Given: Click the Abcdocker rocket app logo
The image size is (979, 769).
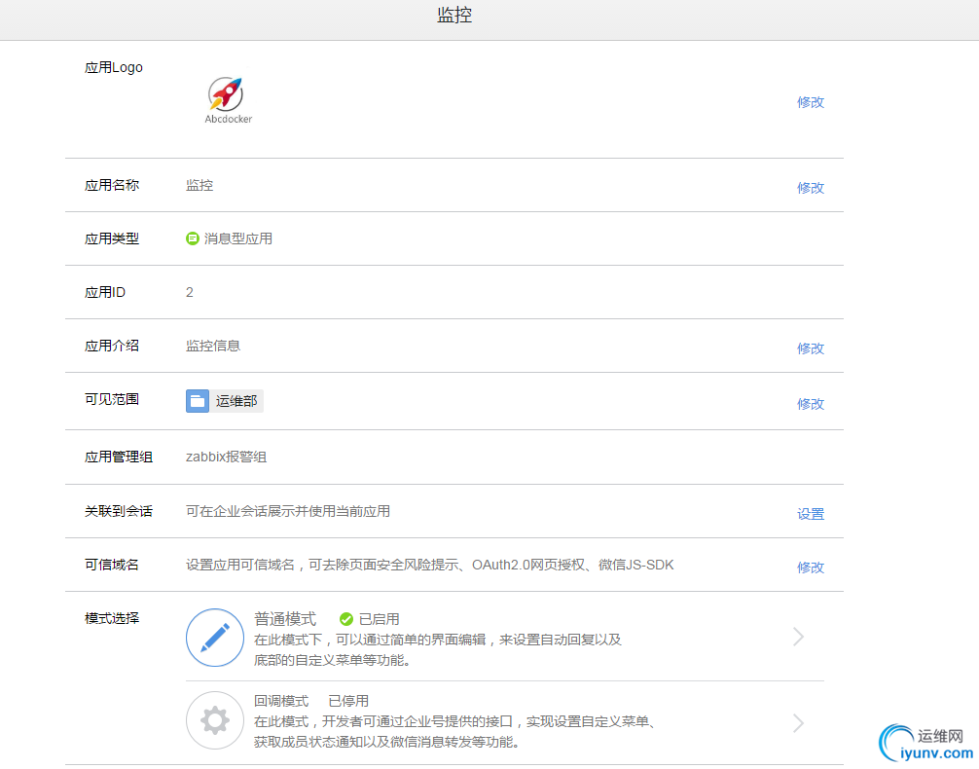Looking at the screenshot, I should click(x=227, y=92).
